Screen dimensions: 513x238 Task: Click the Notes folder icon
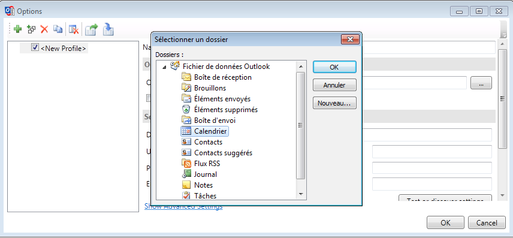pos(186,185)
